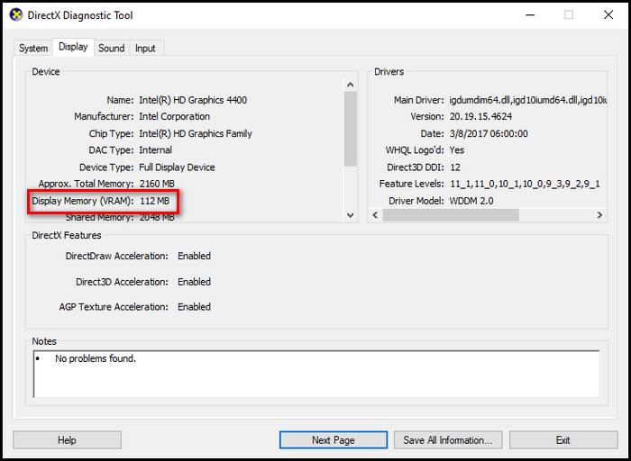Go to the Input tab

click(145, 49)
